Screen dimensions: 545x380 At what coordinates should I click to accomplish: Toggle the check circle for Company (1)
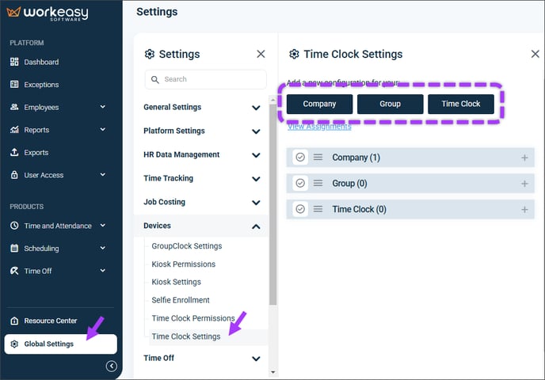pyautogui.click(x=300, y=158)
